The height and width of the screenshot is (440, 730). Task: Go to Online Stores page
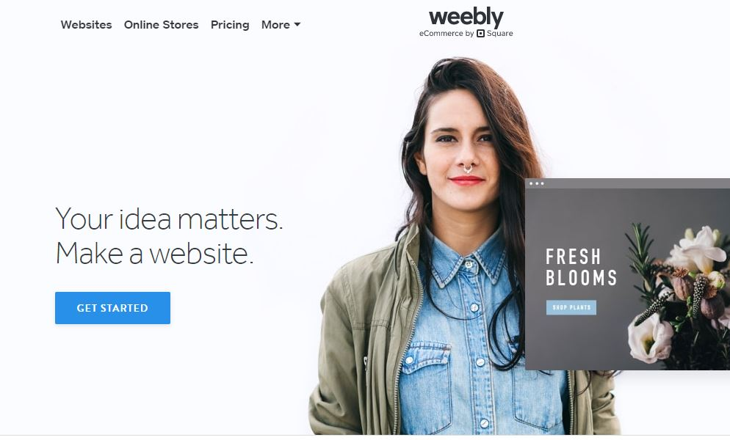point(161,25)
